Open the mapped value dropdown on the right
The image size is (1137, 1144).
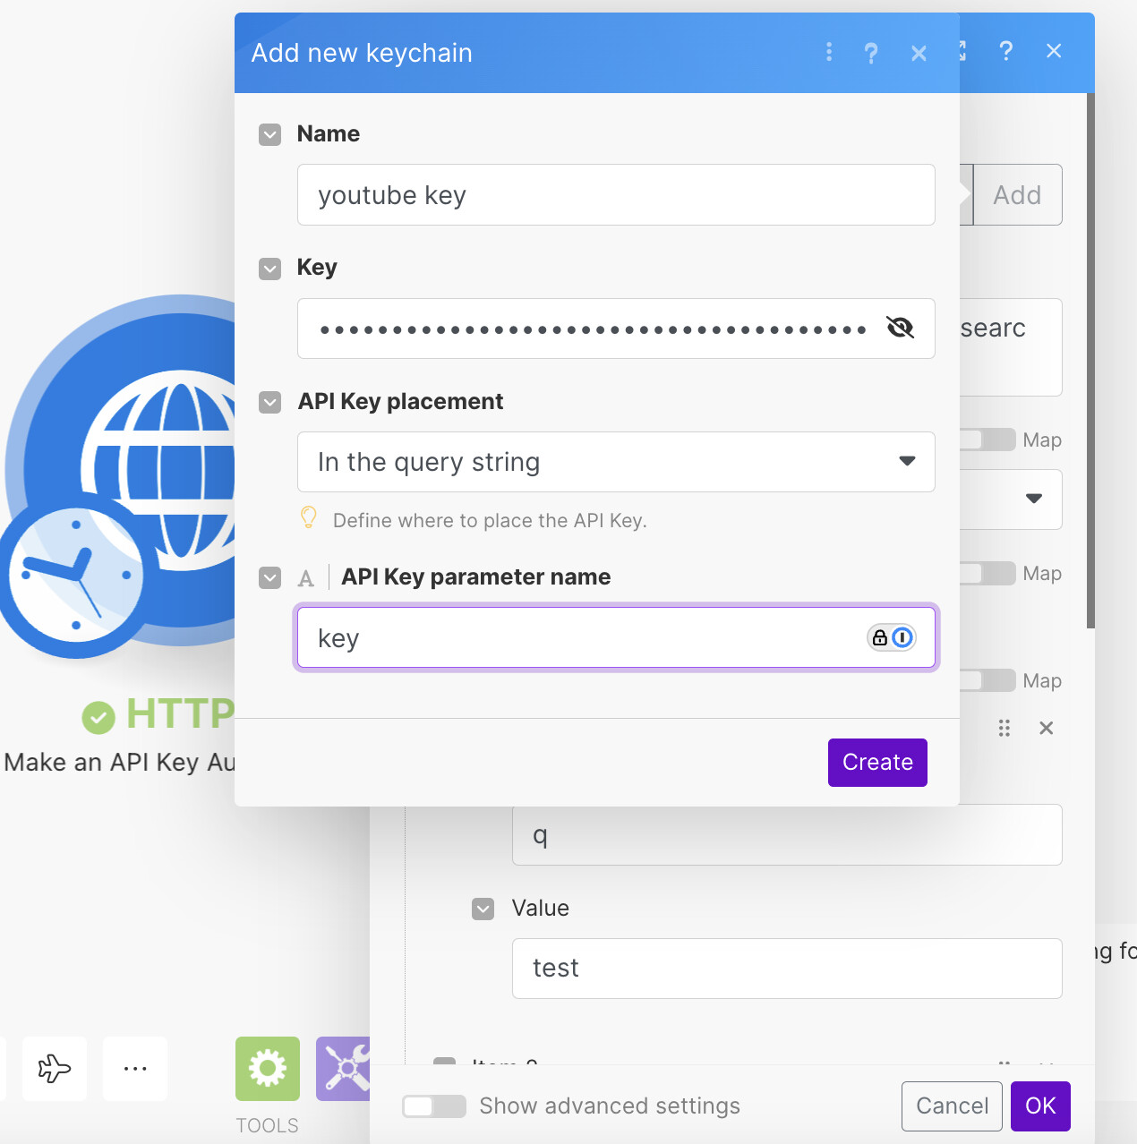coord(1034,499)
